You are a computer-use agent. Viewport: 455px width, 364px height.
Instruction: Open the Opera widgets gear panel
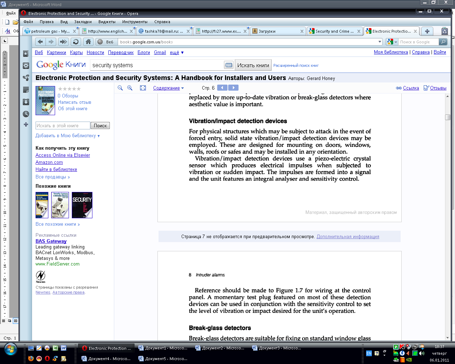pos(26,66)
